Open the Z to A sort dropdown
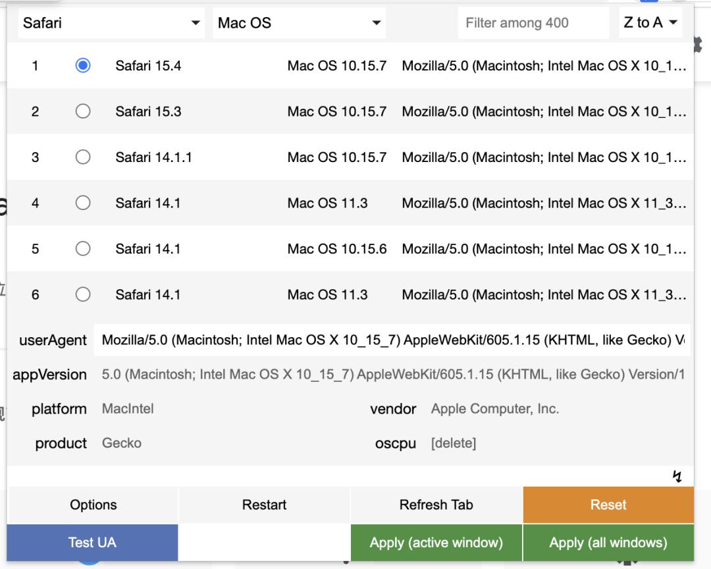 (650, 23)
